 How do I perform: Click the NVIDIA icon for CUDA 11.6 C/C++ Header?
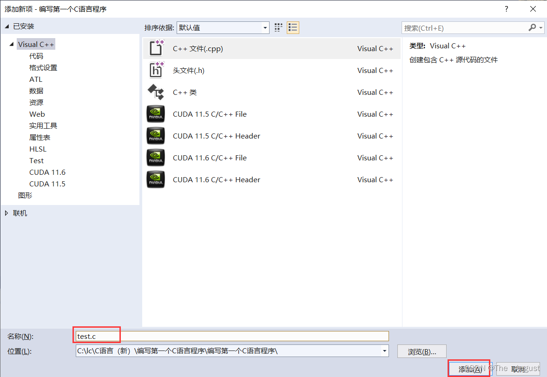point(156,179)
